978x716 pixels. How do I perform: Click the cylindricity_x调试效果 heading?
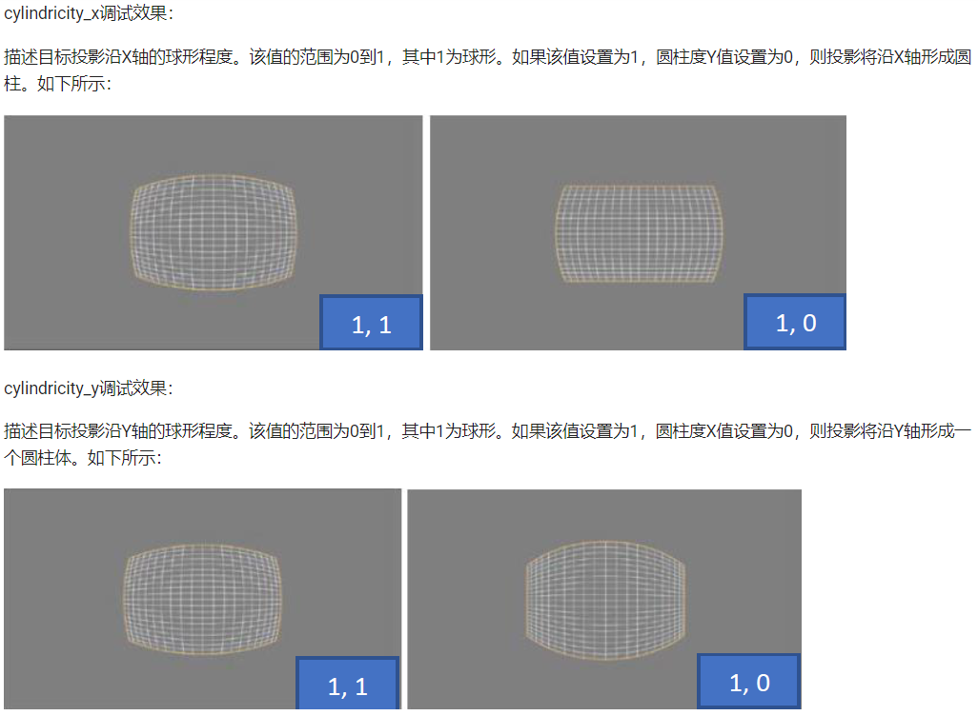[89, 14]
